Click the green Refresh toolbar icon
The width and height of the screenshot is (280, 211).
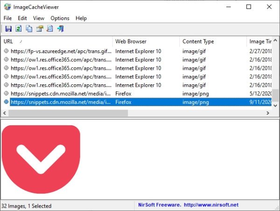pos(19,28)
